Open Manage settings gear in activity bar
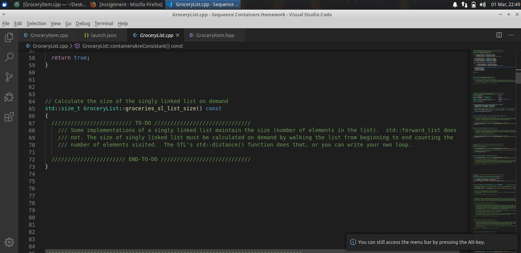 [x=9, y=242]
